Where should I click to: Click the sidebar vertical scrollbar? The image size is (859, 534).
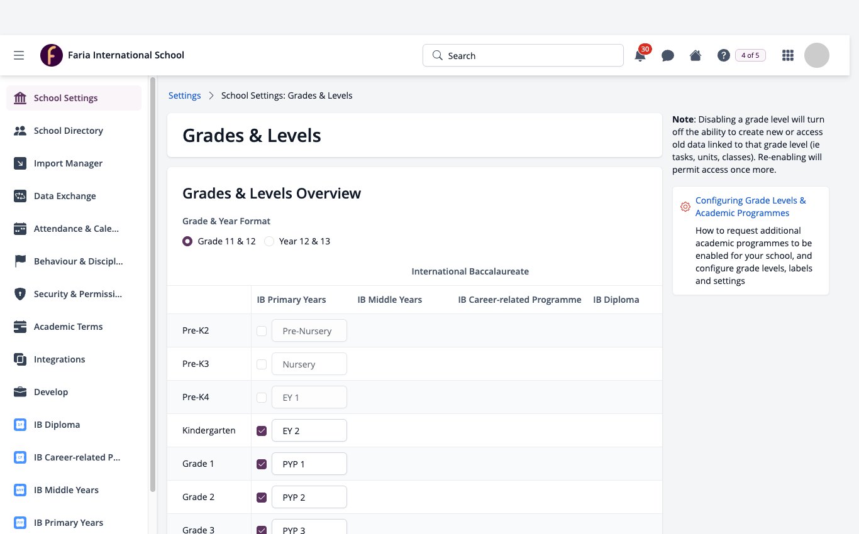[x=152, y=284]
